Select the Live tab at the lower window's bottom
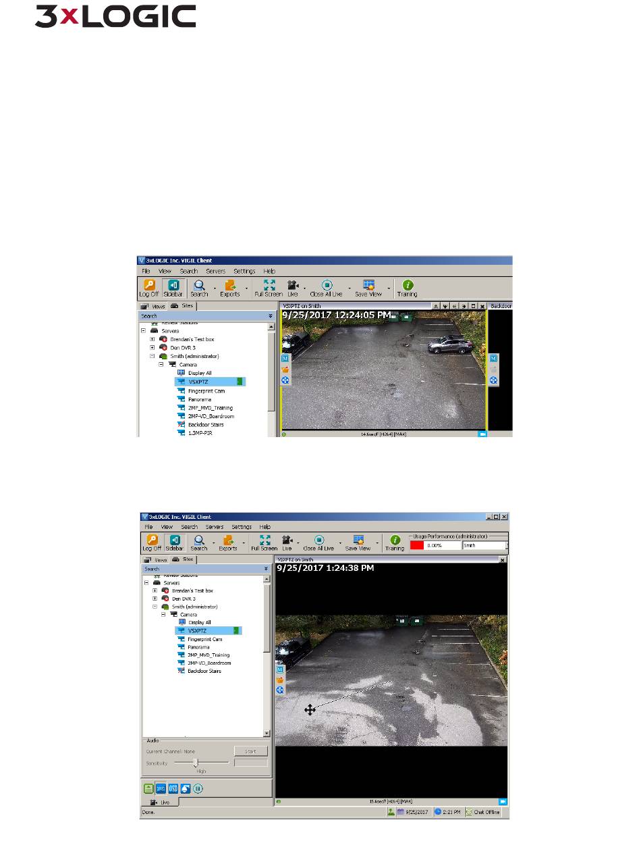641x862 pixels. tap(161, 802)
